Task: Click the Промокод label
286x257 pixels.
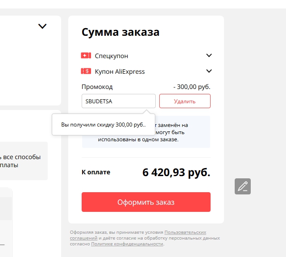Action: pos(97,87)
